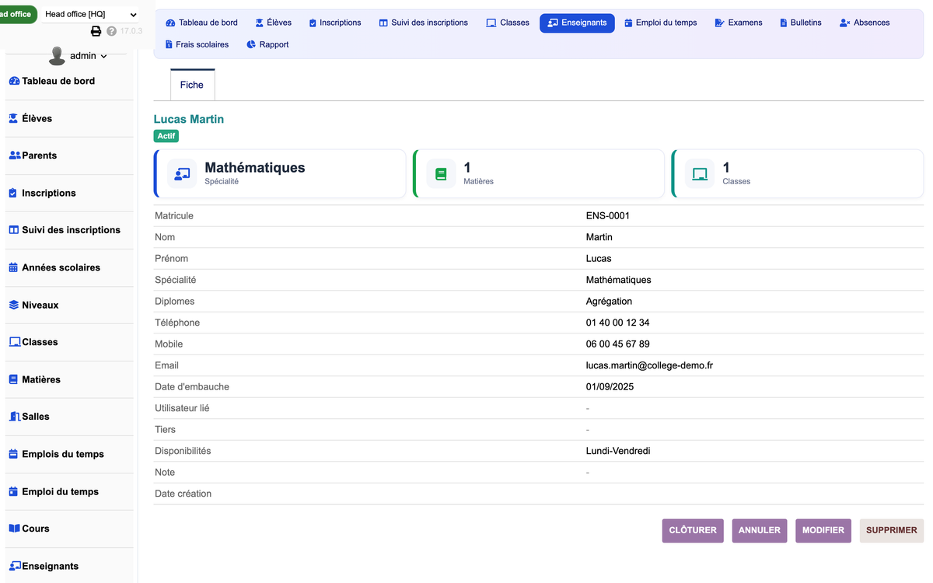Click the Tableau de bord sidebar gauge icon
933x583 pixels.
14,81
